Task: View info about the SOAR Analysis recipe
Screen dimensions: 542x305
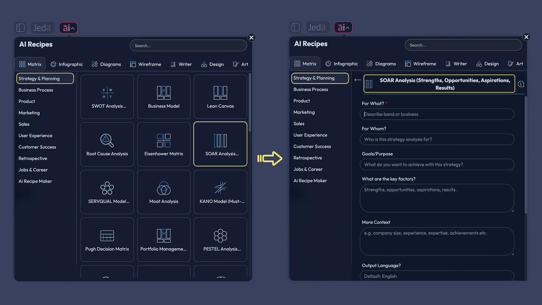Action: pos(521,84)
